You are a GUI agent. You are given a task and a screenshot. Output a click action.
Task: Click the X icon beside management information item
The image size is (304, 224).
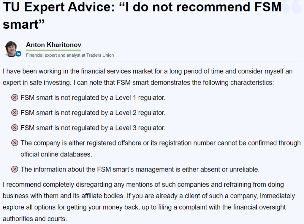pyautogui.click(x=15, y=169)
